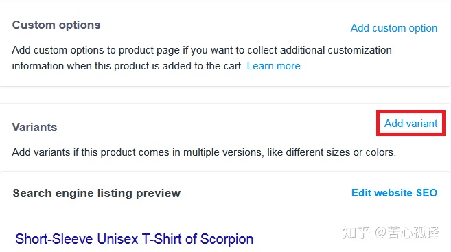Open the Edit website SEO link
Viewport: 451px width, 252px height.
pos(394,193)
